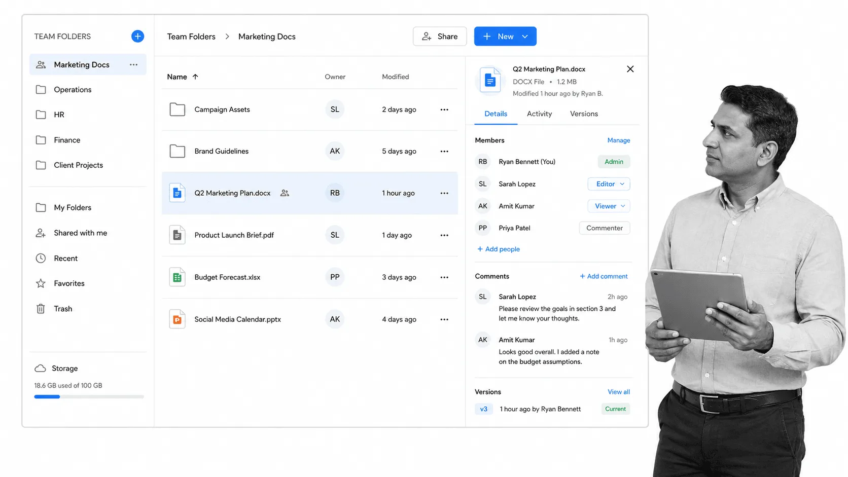Click the Social Media Calendar presentation icon
The width and height of the screenshot is (848, 477).
177,319
